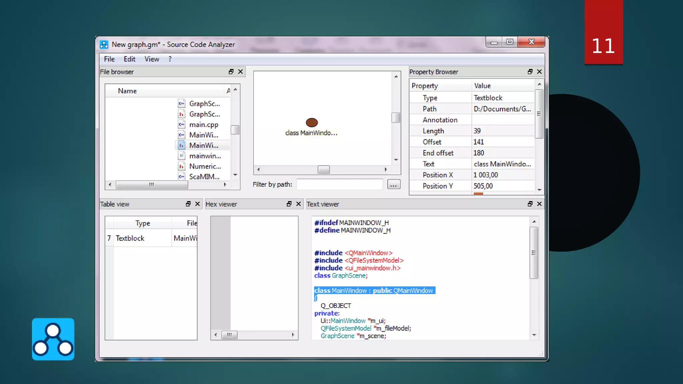
Task: Float the Table view panel
Action: coord(188,204)
